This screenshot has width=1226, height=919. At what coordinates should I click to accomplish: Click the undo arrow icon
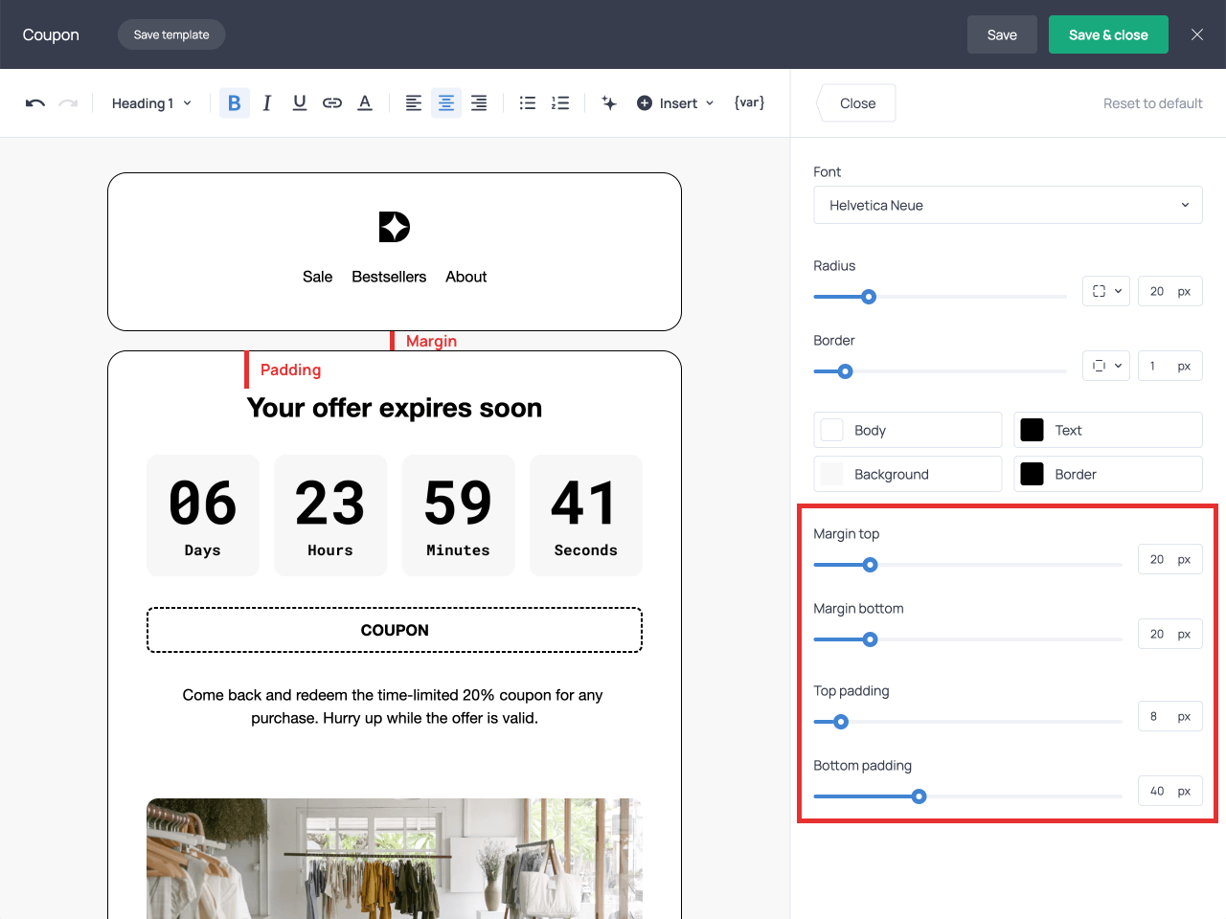(35, 103)
